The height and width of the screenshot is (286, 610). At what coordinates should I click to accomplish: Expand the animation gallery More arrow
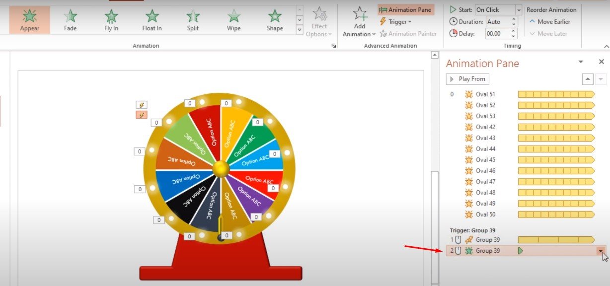(x=299, y=30)
